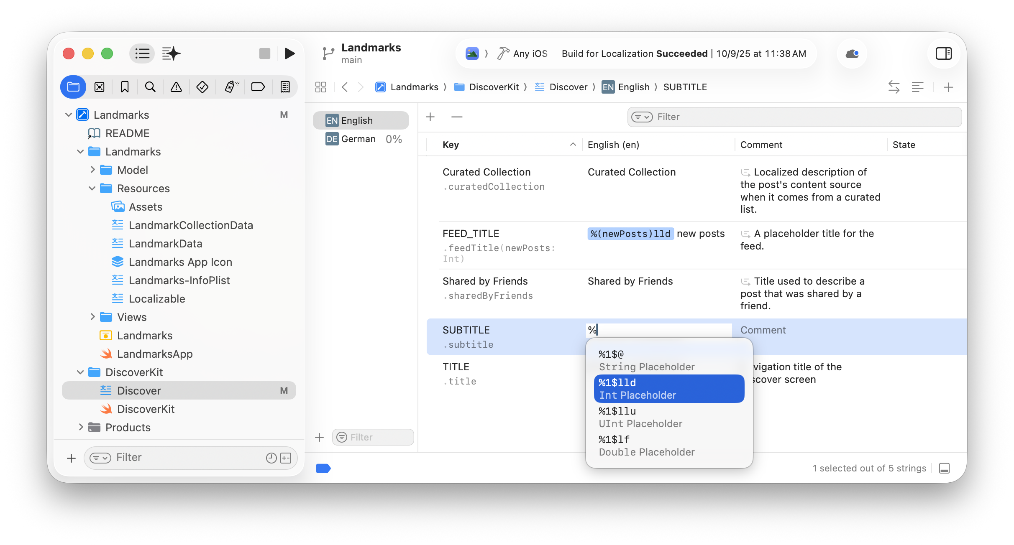Open the Breakpoint navigator

258,87
